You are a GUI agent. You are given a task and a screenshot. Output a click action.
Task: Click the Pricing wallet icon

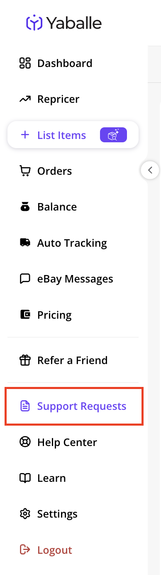pyautogui.click(x=25, y=315)
